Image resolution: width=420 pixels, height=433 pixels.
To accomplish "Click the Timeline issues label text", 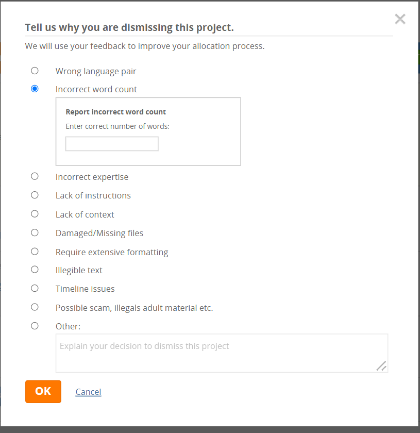I will (x=85, y=289).
